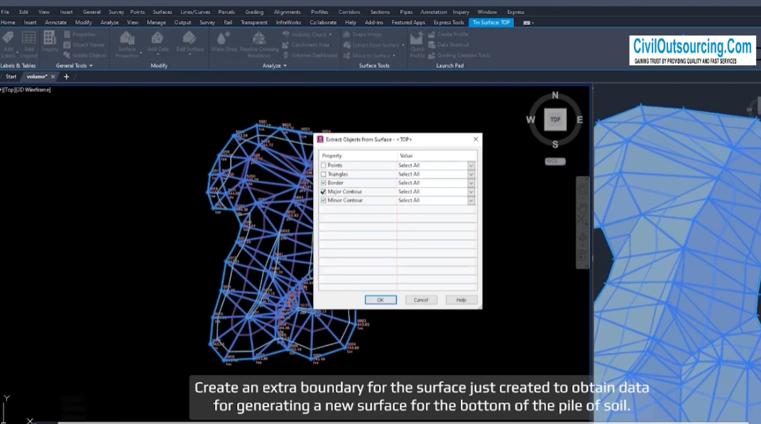This screenshot has width=761, height=424.
Task: Click the Value column header
Action: tap(437, 156)
